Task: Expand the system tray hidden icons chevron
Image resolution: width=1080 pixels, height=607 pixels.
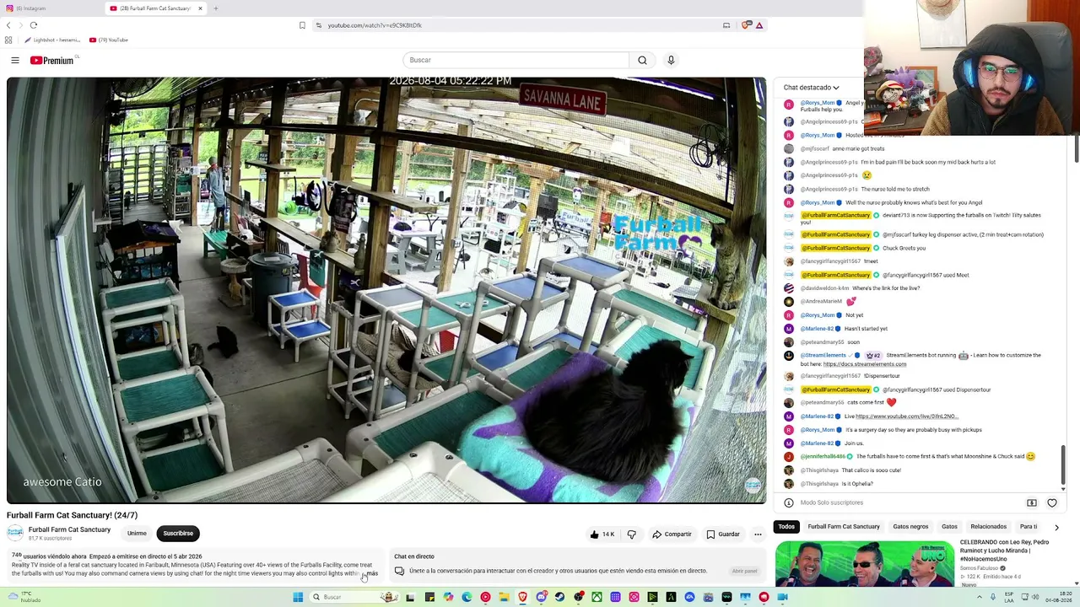Action: point(980,598)
